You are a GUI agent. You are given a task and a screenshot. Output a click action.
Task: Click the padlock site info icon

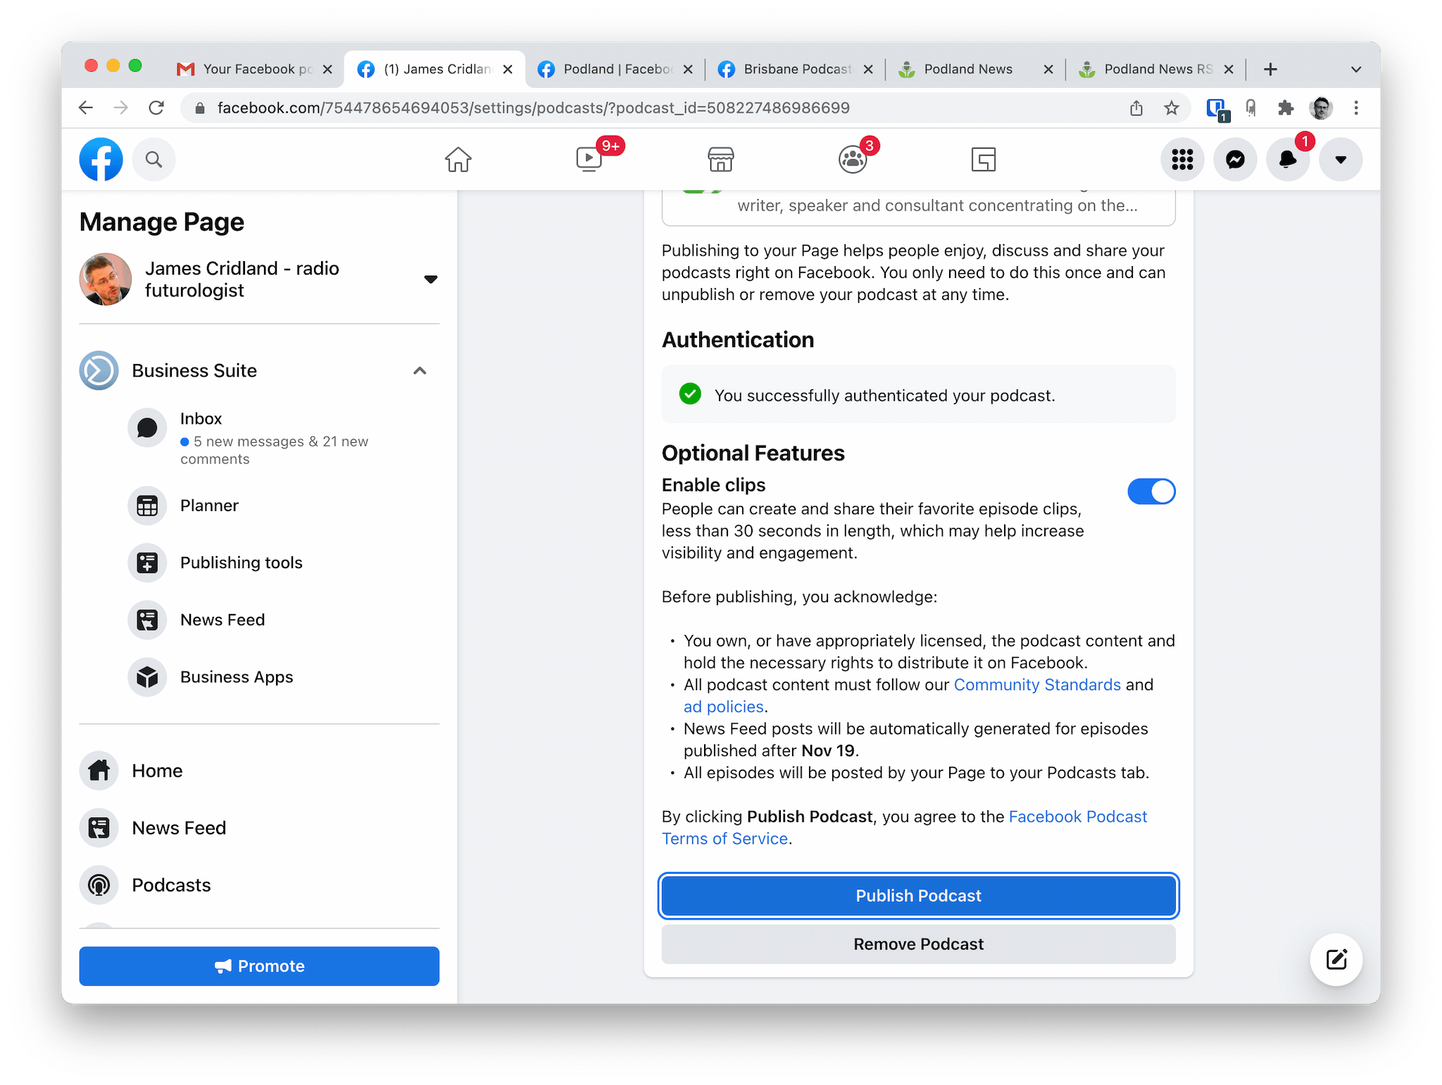tap(200, 108)
